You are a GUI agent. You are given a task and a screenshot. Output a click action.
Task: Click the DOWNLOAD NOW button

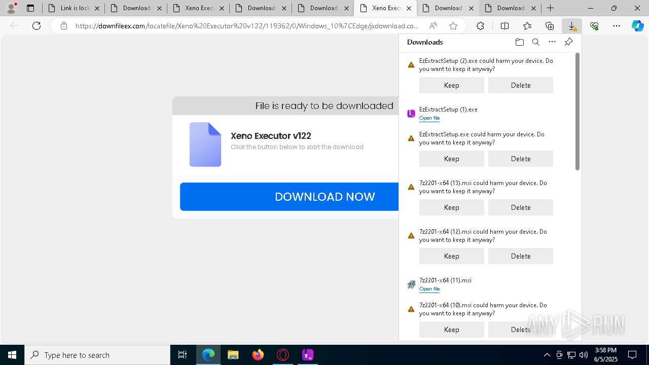pyautogui.click(x=290, y=197)
